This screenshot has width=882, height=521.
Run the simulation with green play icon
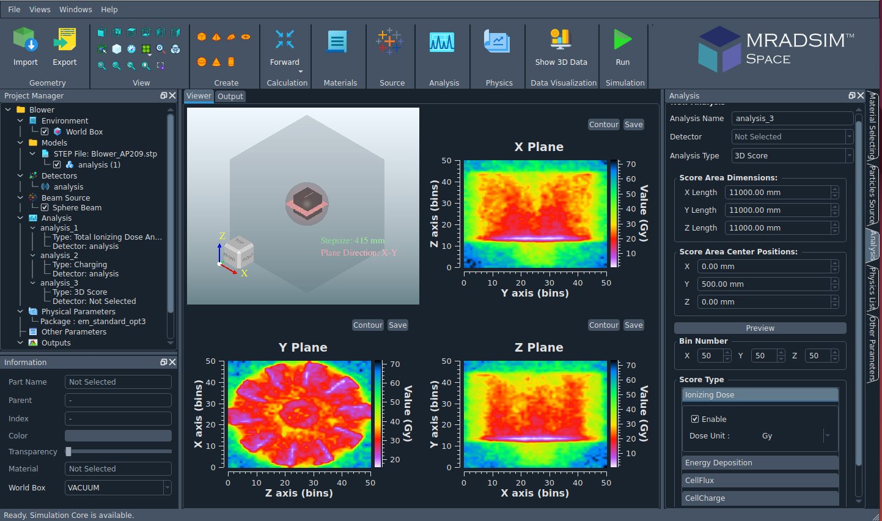point(622,40)
